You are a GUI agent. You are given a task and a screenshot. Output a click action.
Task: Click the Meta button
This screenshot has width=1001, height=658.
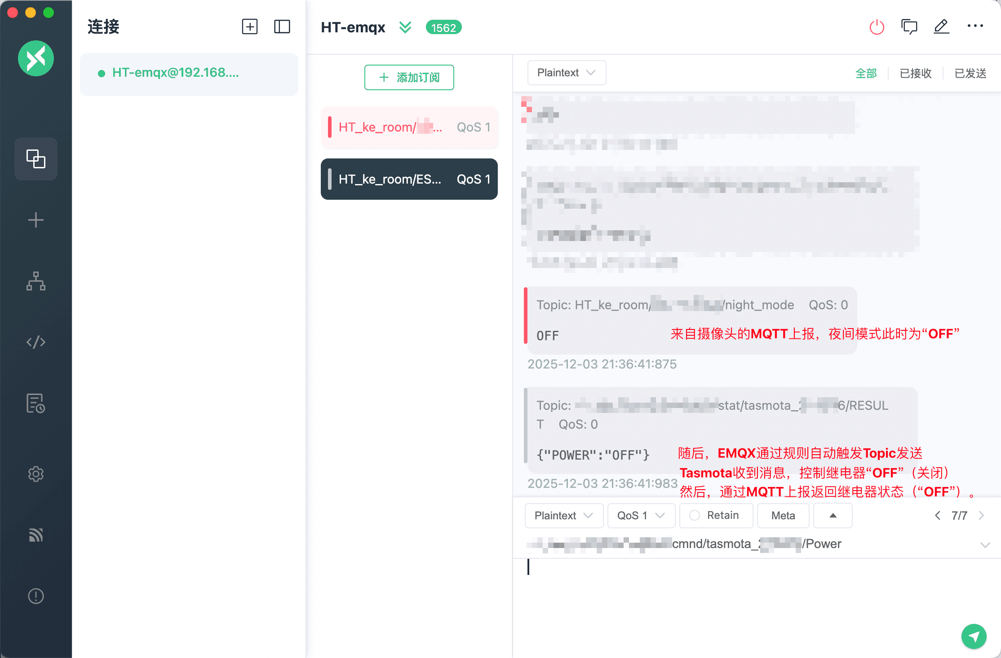(783, 515)
